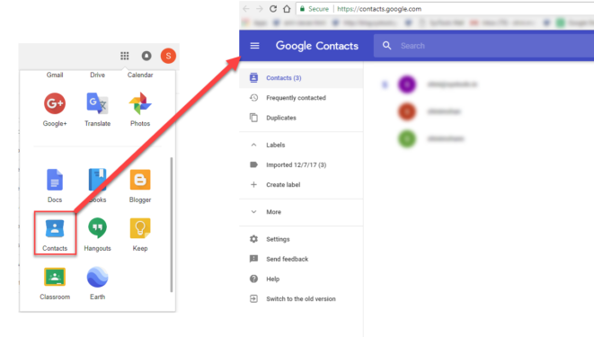Click the apps panel scrollbar
The image size is (594, 337).
coord(172,225)
